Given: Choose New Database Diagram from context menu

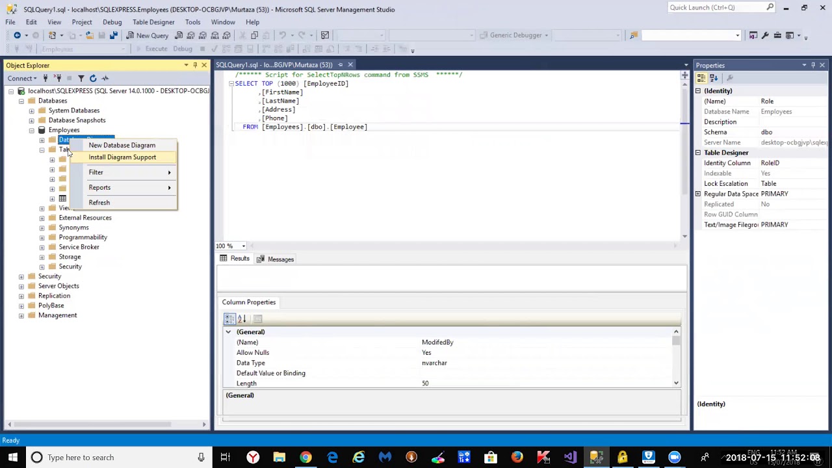Looking at the screenshot, I should (122, 145).
